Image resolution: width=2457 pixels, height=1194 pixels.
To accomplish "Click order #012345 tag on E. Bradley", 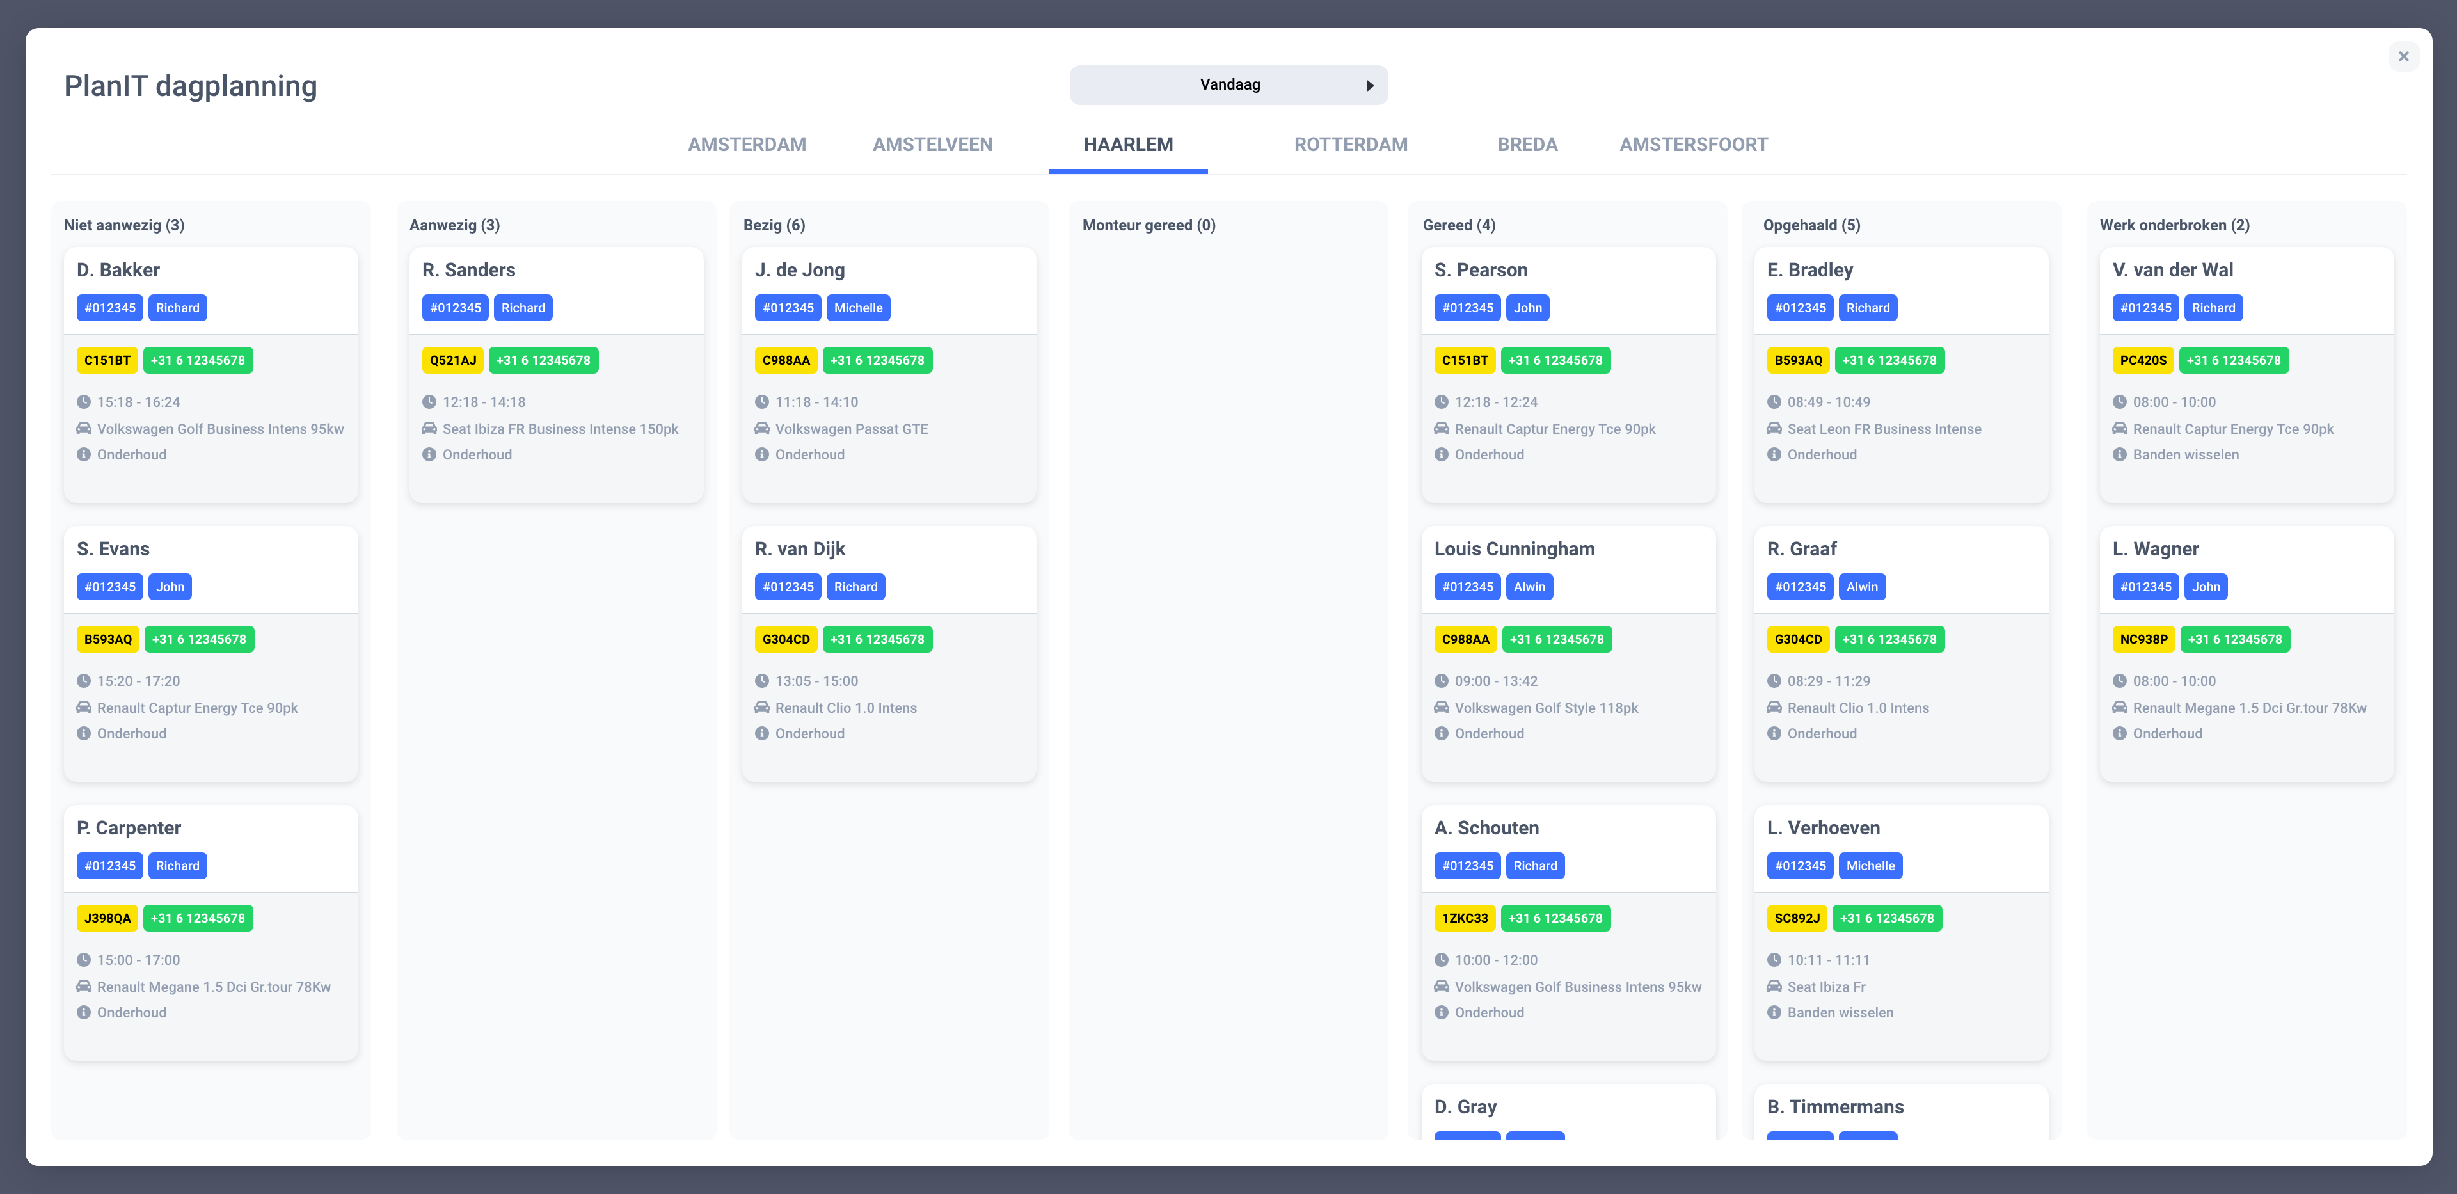I will point(1800,308).
